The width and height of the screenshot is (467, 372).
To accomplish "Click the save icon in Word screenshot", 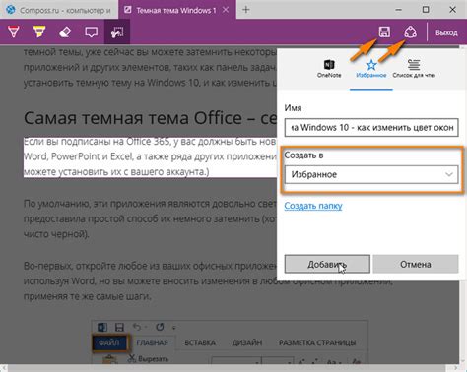I will [x=119, y=327].
